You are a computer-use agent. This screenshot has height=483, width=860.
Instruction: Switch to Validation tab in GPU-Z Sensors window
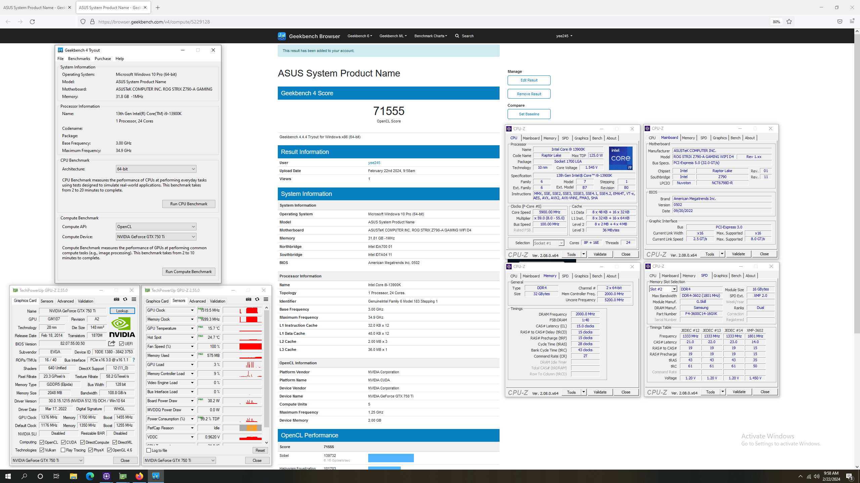point(217,301)
